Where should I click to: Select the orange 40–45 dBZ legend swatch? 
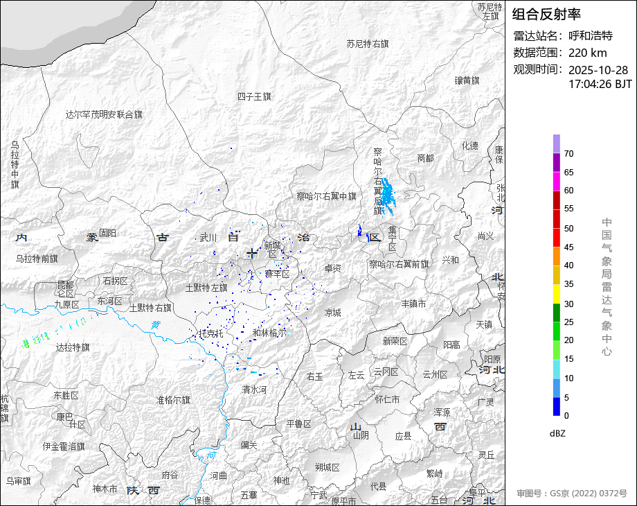point(557,256)
